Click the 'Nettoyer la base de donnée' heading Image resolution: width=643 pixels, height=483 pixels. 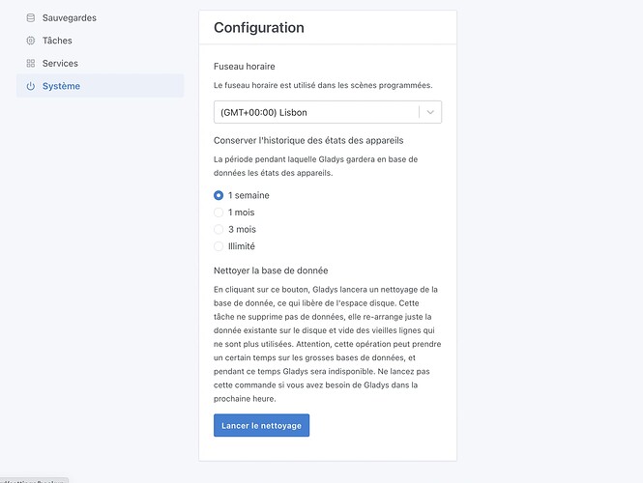pos(277,270)
